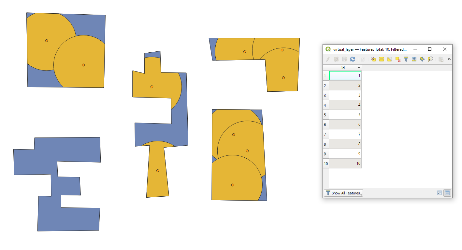Select row header number 2

pyautogui.click(x=326, y=86)
